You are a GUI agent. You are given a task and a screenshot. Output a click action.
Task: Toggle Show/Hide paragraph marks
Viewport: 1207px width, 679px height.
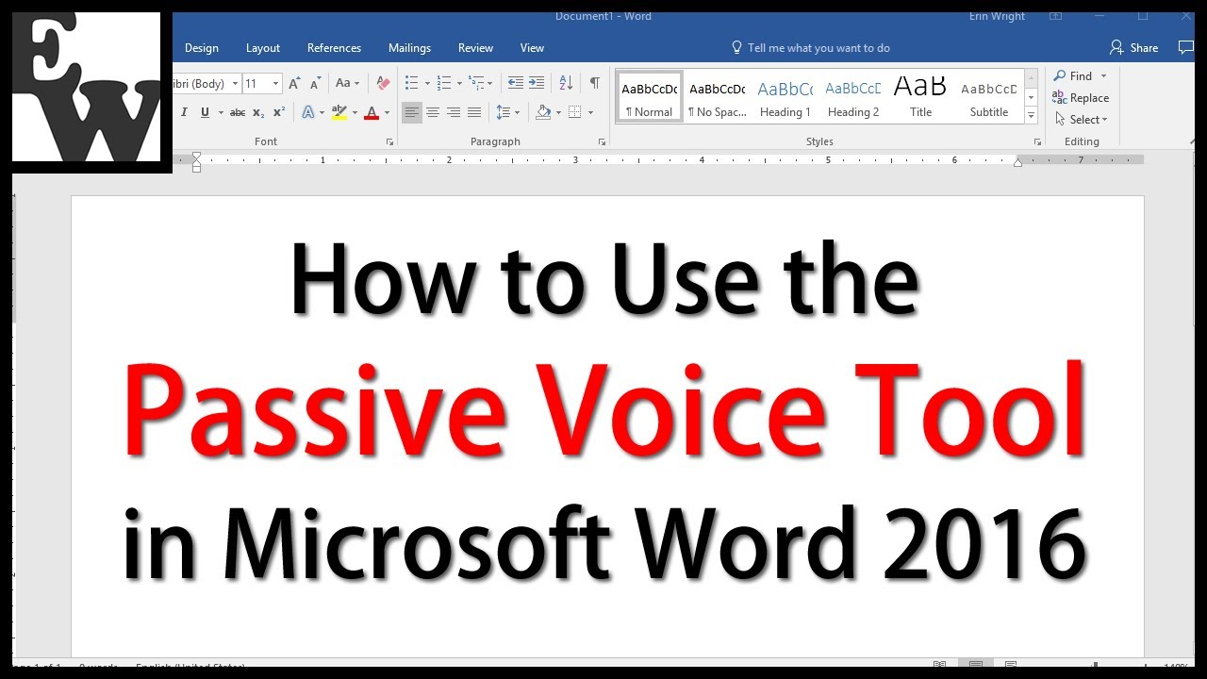point(594,83)
